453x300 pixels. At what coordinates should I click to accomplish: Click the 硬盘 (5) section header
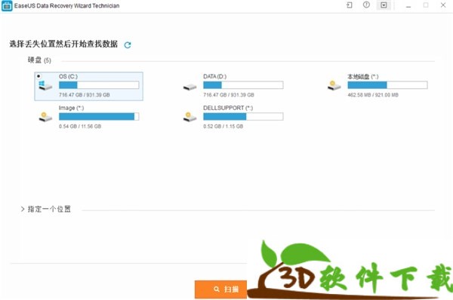[39, 60]
